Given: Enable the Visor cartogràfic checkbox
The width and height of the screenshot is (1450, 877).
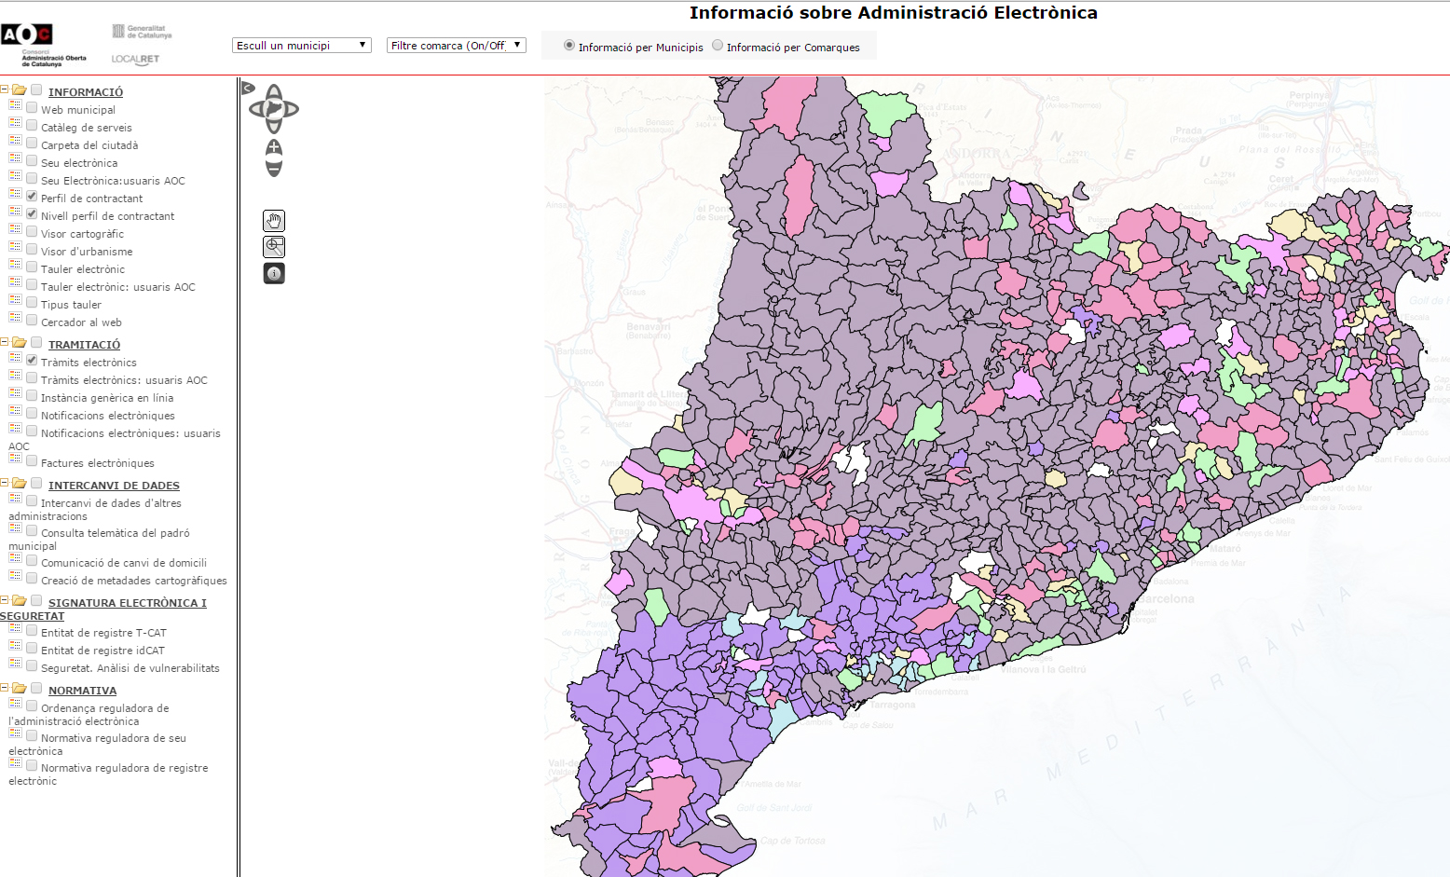Looking at the screenshot, I should (32, 232).
